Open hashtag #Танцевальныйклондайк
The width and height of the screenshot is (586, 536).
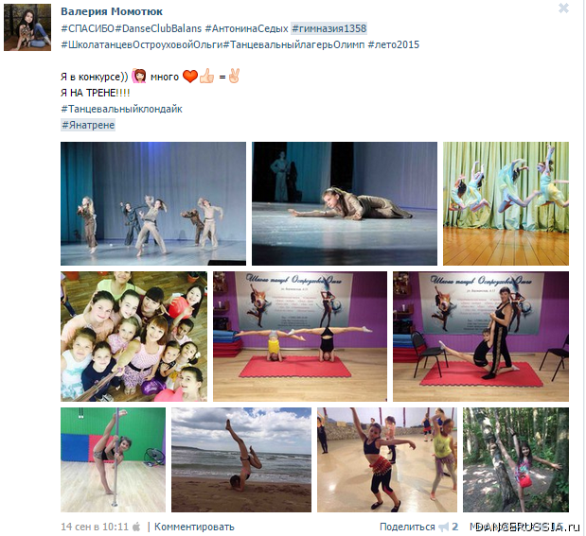(x=121, y=109)
